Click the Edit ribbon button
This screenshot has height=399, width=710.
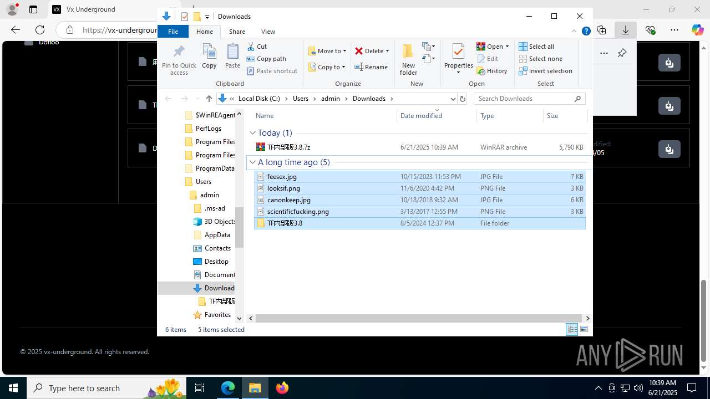pyautogui.click(x=488, y=59)
